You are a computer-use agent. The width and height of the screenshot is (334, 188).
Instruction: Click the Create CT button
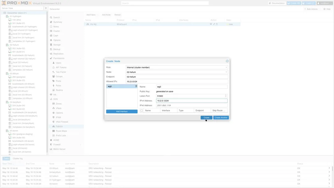[309, 3]
